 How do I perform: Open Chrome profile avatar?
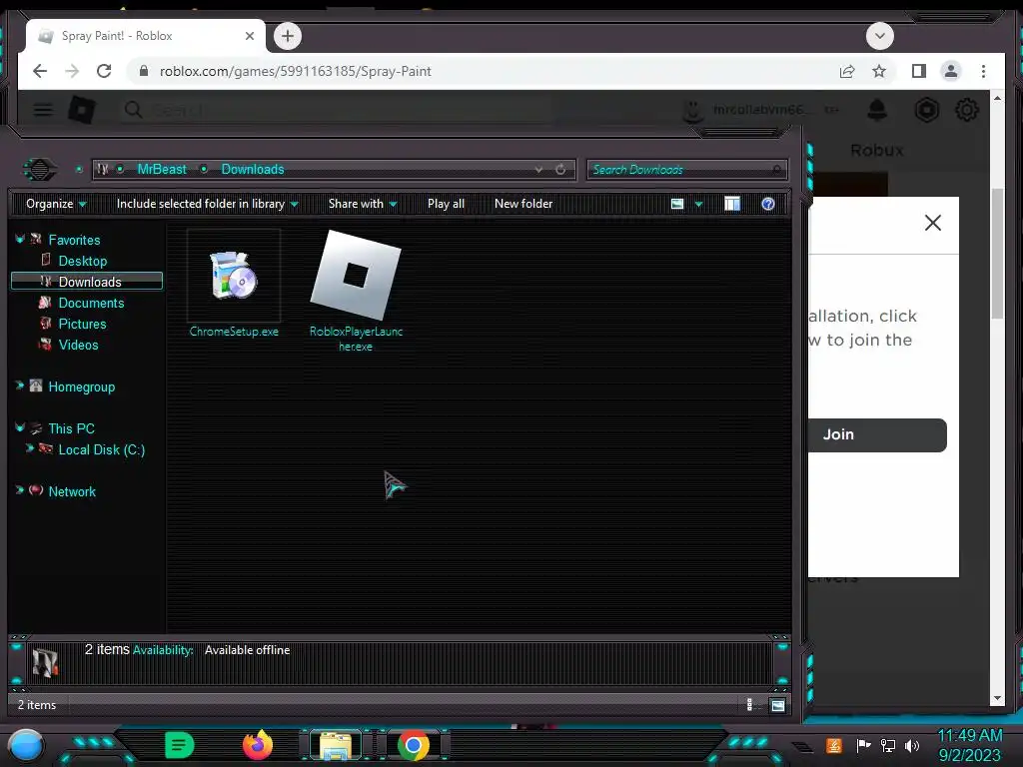(x=951, y=71)
